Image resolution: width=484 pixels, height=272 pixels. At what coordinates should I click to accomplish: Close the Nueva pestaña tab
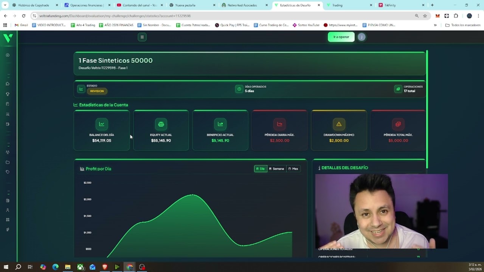point(214,5)
